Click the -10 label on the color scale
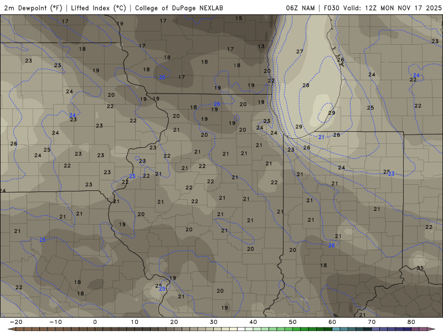 pyautogui.click(x=55, y=322)
